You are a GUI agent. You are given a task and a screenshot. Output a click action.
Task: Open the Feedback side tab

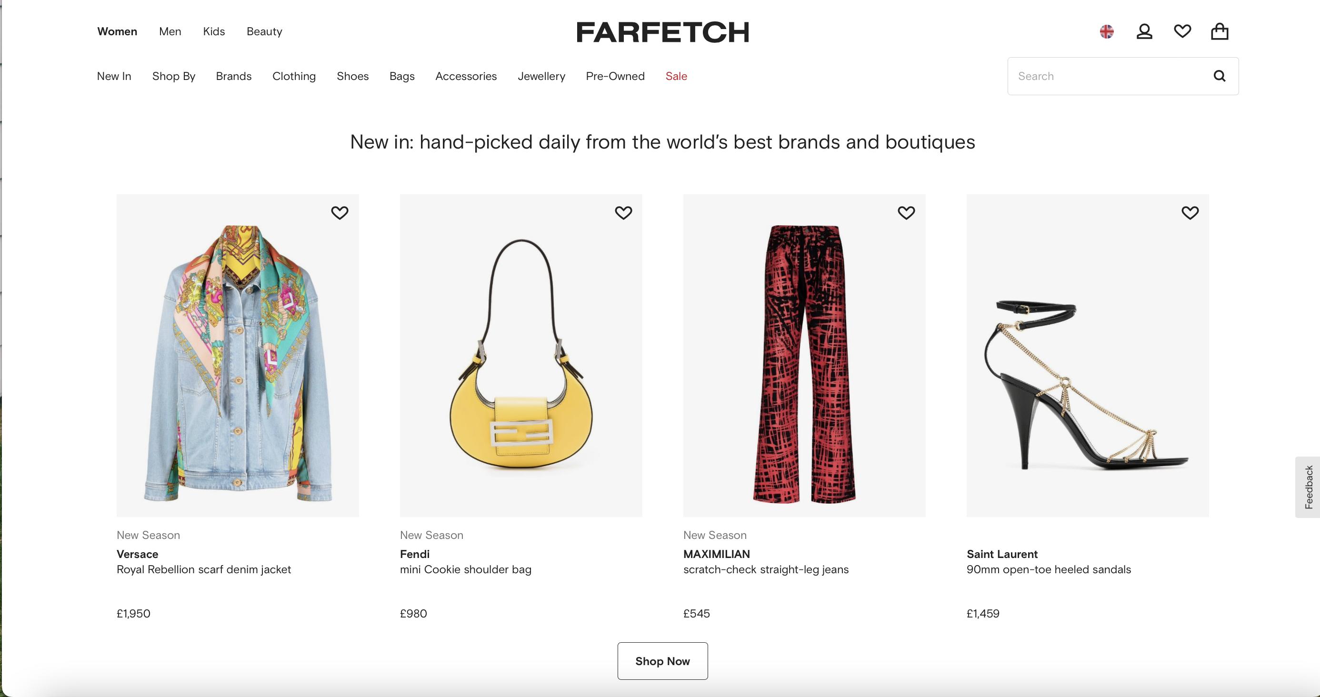(x=1308, y=487)
